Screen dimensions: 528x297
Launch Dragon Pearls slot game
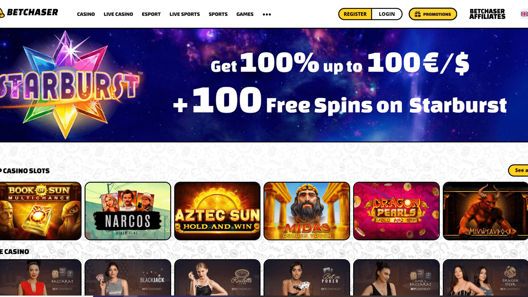point(396,211)
